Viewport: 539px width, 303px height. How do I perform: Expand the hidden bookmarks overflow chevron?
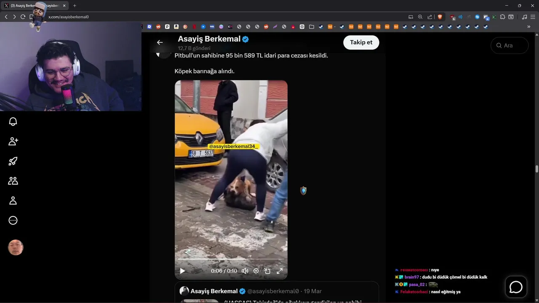coord(529,27)
